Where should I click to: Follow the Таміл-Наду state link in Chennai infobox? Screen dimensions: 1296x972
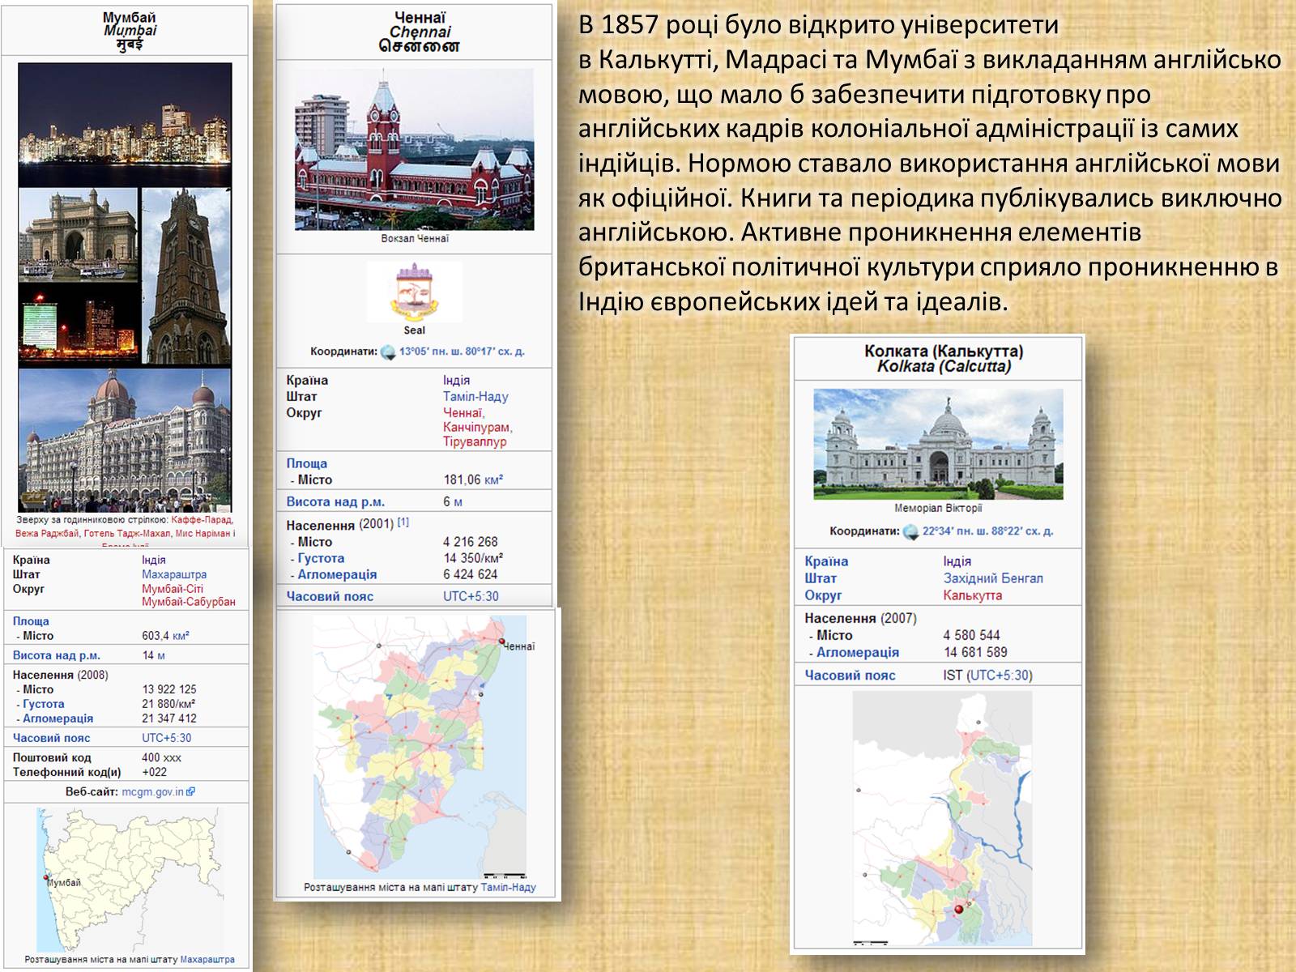pyautogui.click(x=475, y=396)
